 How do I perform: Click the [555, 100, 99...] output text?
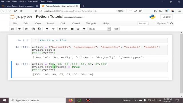63,74
